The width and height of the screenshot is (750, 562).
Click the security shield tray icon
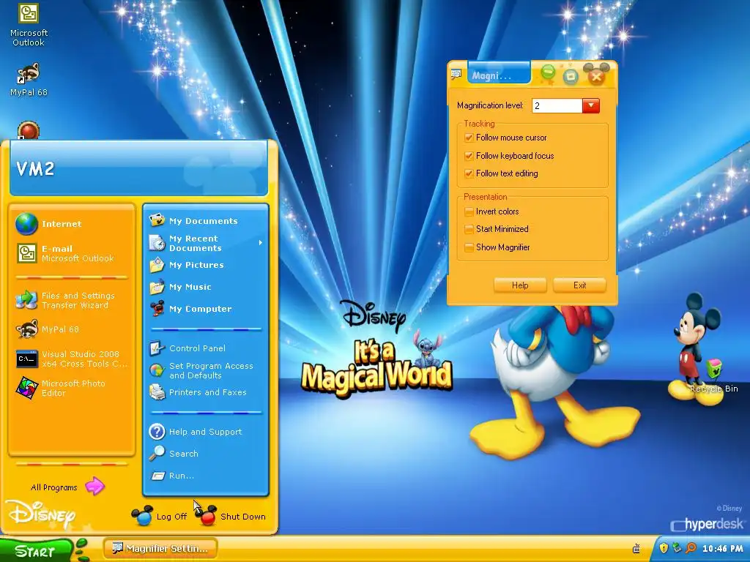pos(664,547)
